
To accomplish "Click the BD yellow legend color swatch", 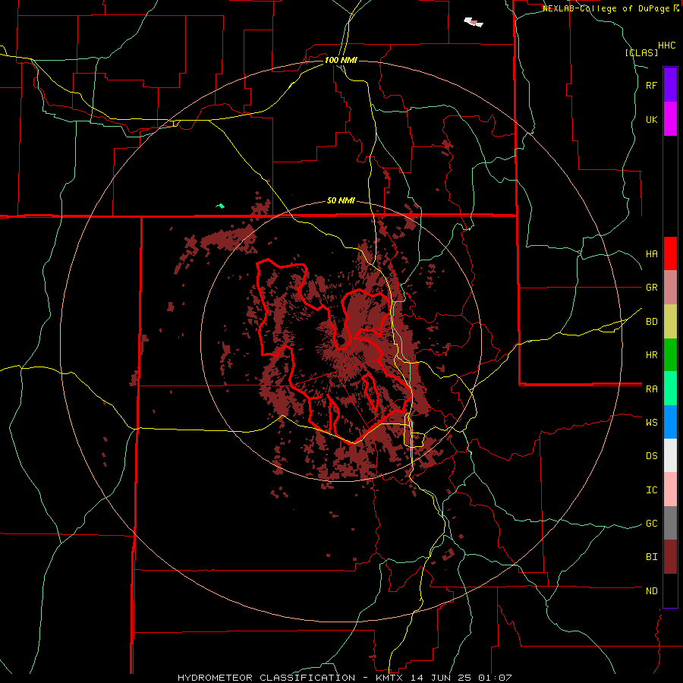I will coord(670,322).
